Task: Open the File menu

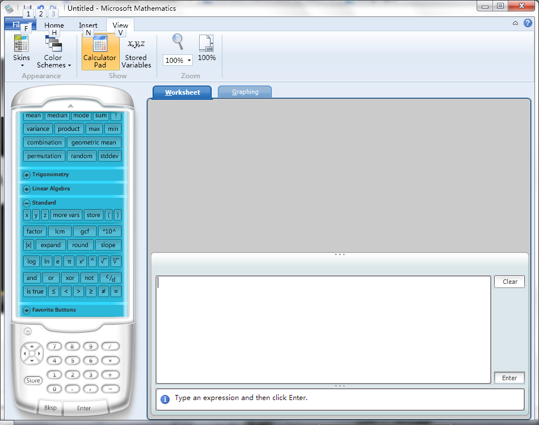Action: [x=20, y=24]
